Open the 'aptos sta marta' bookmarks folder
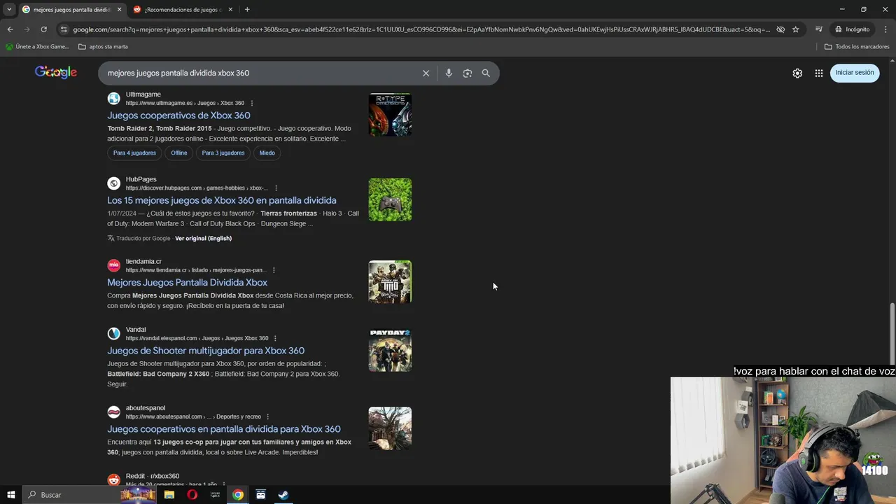The image size is (896, 504). pyautogui.click(x=103, y=47)
